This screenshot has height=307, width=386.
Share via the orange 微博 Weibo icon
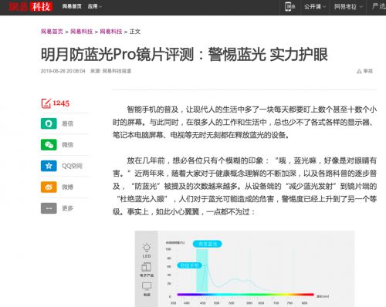click(x=49, y=187)
